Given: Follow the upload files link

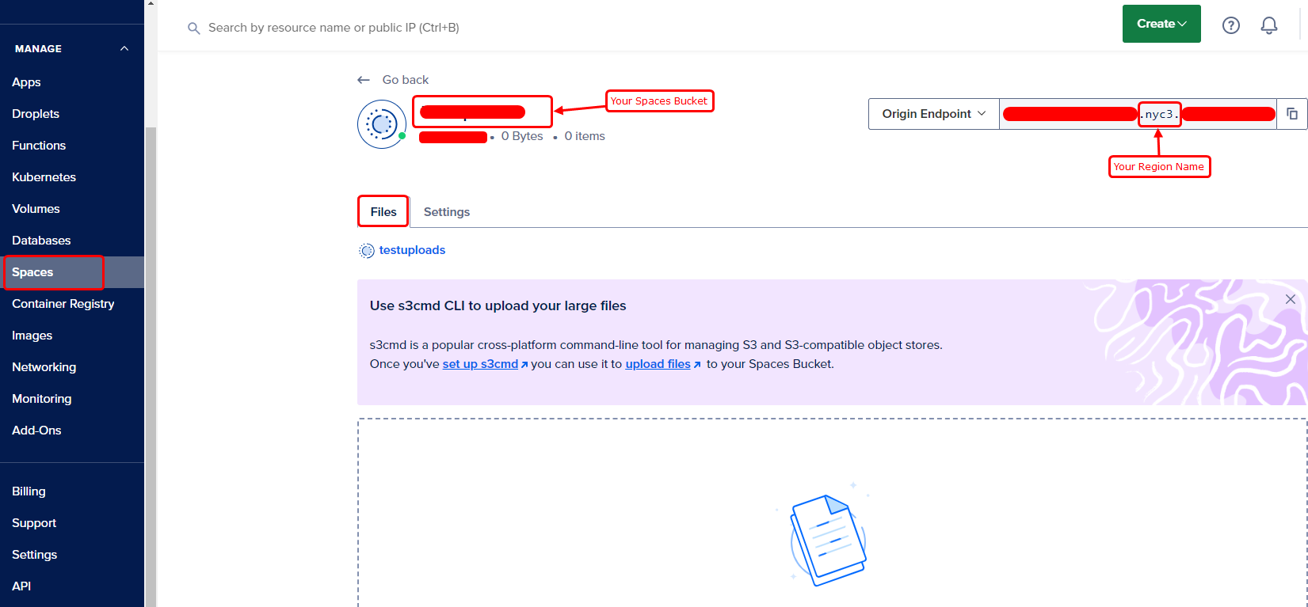Looking at the screenshot, I should pos(658,364).
